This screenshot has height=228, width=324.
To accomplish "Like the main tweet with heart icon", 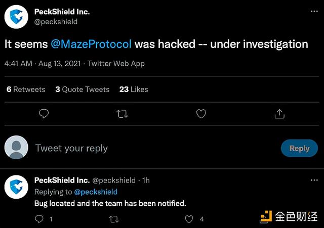I will pyautogui.click(x=201, y=114).
